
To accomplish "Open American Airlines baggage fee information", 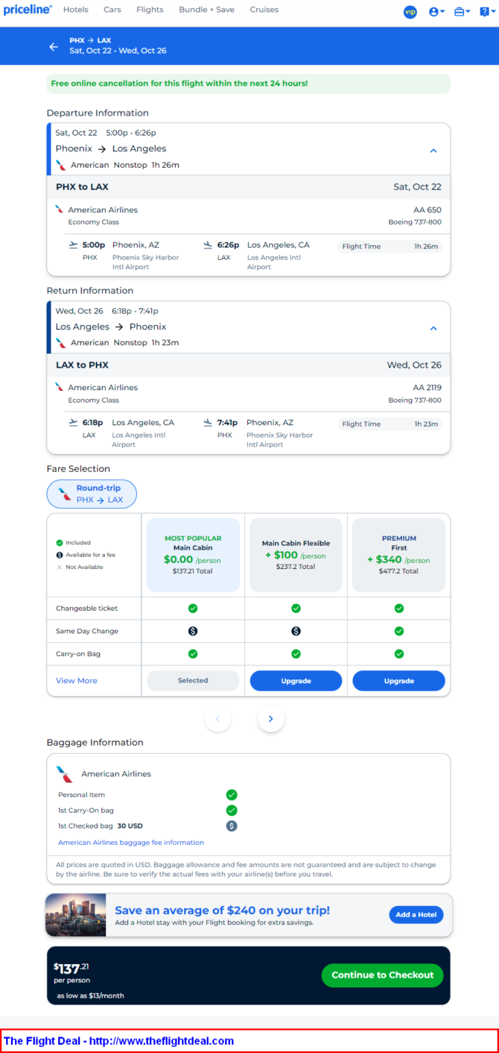I will click(x=131, y=843).
